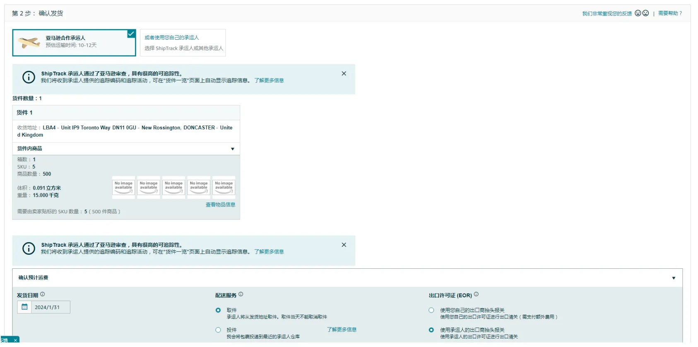
Task: Click the happy face feedback icon
Action: click(x=638, y=13)
